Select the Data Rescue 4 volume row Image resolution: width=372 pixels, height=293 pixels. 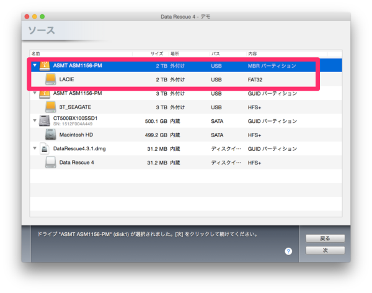[186, 163]
